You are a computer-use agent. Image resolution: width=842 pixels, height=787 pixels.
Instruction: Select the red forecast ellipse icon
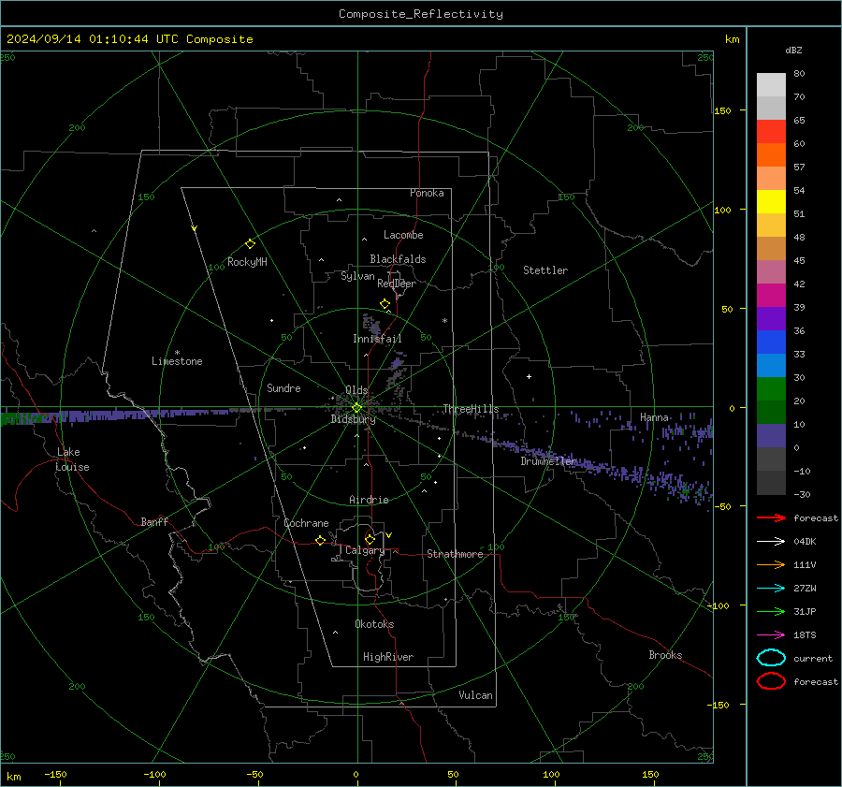coord(771,681)
